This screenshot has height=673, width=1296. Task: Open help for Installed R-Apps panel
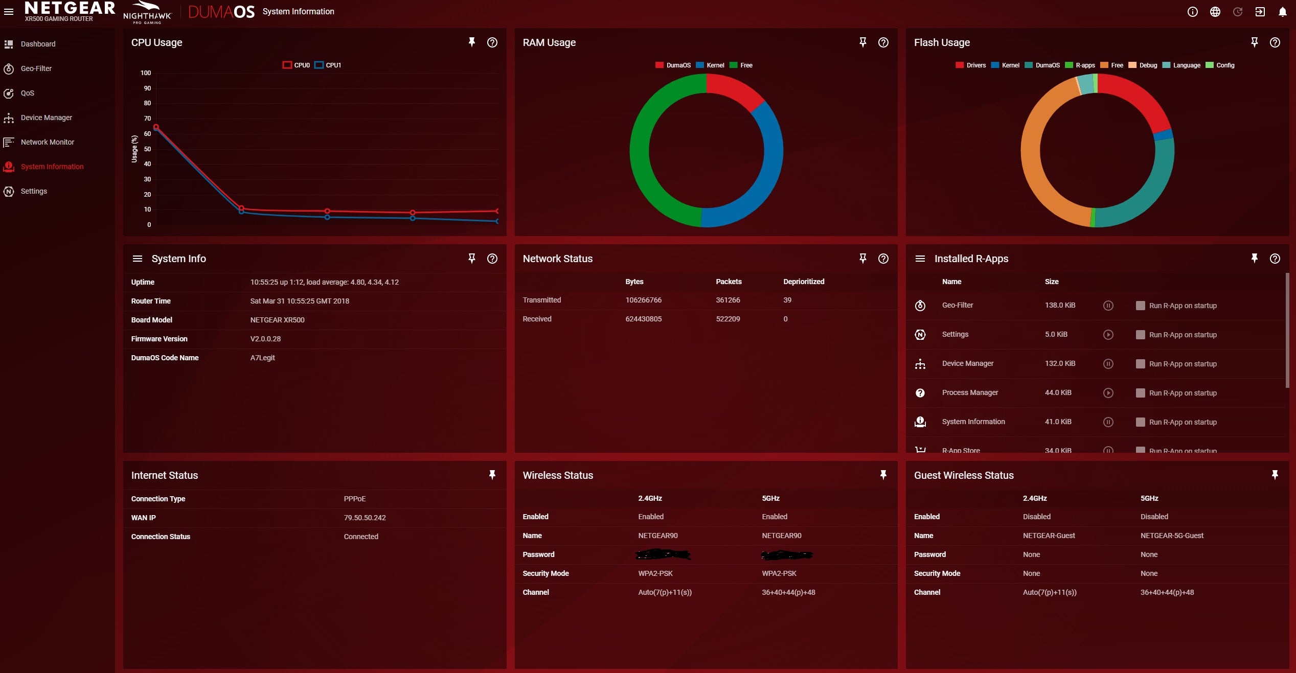point(1275,259)
